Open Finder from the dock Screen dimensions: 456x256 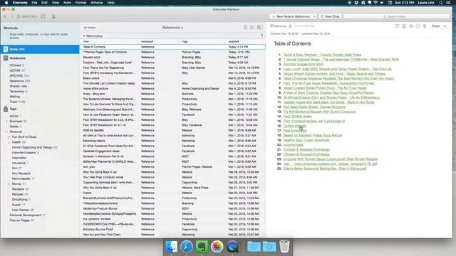tap(171, 247)
